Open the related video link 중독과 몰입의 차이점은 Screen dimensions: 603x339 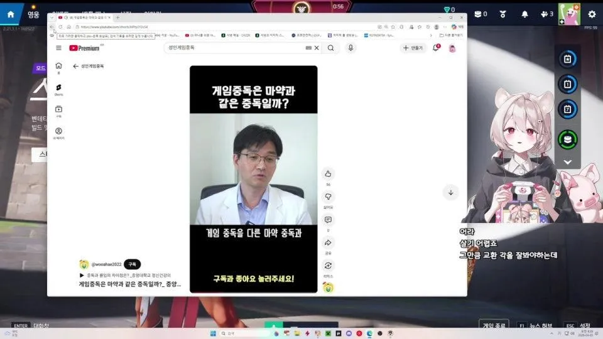point(126,275)
